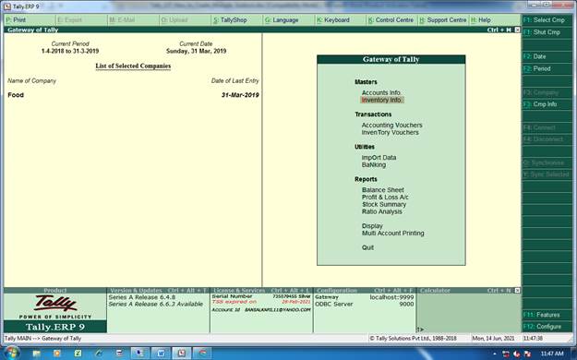The width and height of the screenshot is (577, 360).
Task: Close the Gateway of Tally panel
Action: [517, 30]
